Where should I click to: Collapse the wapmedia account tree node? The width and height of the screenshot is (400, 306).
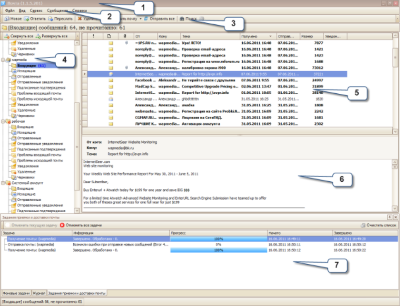pos(3,60)
